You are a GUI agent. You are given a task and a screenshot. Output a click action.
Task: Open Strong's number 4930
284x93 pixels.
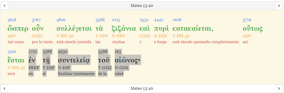tap(62, 52)
